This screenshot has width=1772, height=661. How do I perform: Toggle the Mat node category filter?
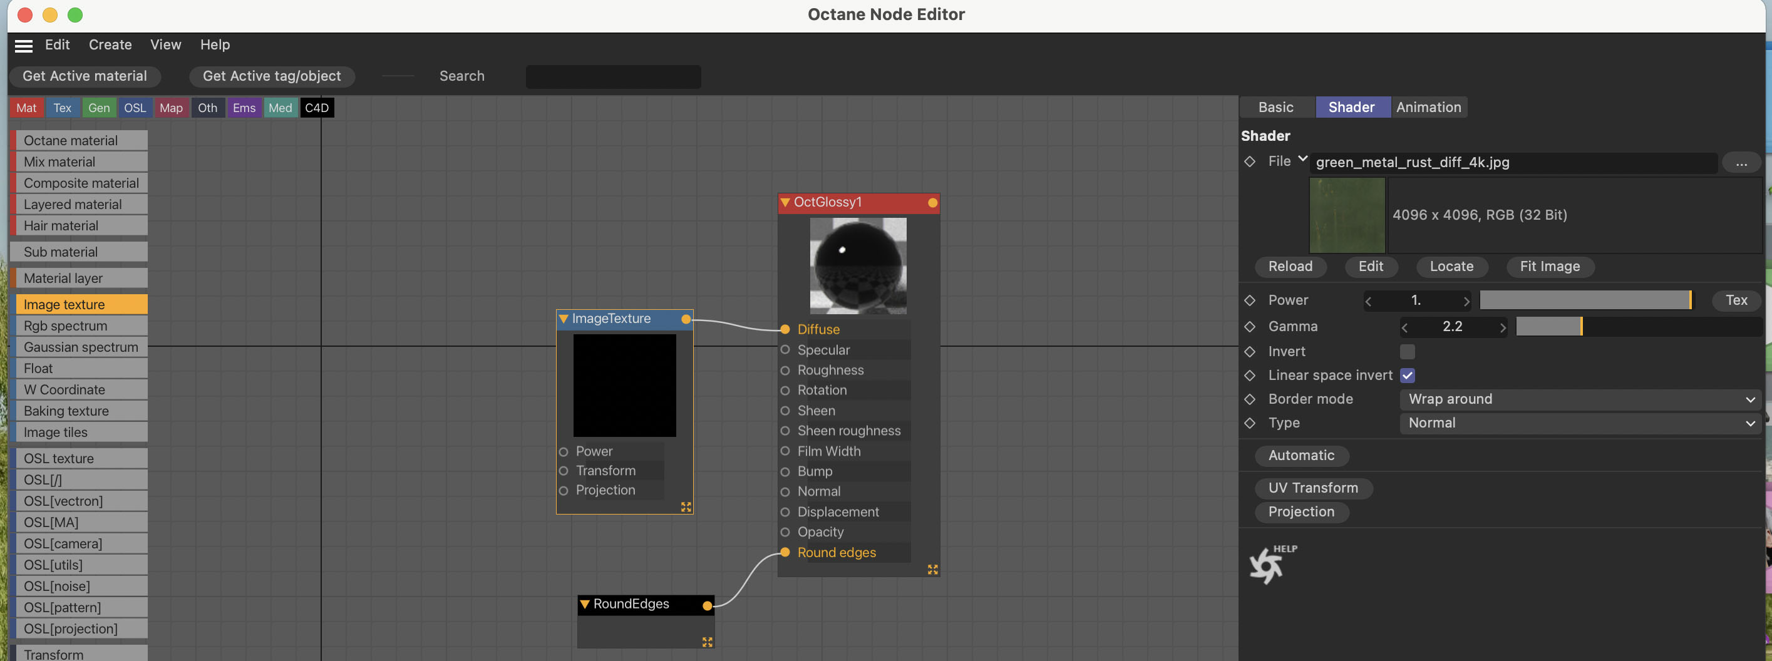pyautogui.click(x=26, y=108)
